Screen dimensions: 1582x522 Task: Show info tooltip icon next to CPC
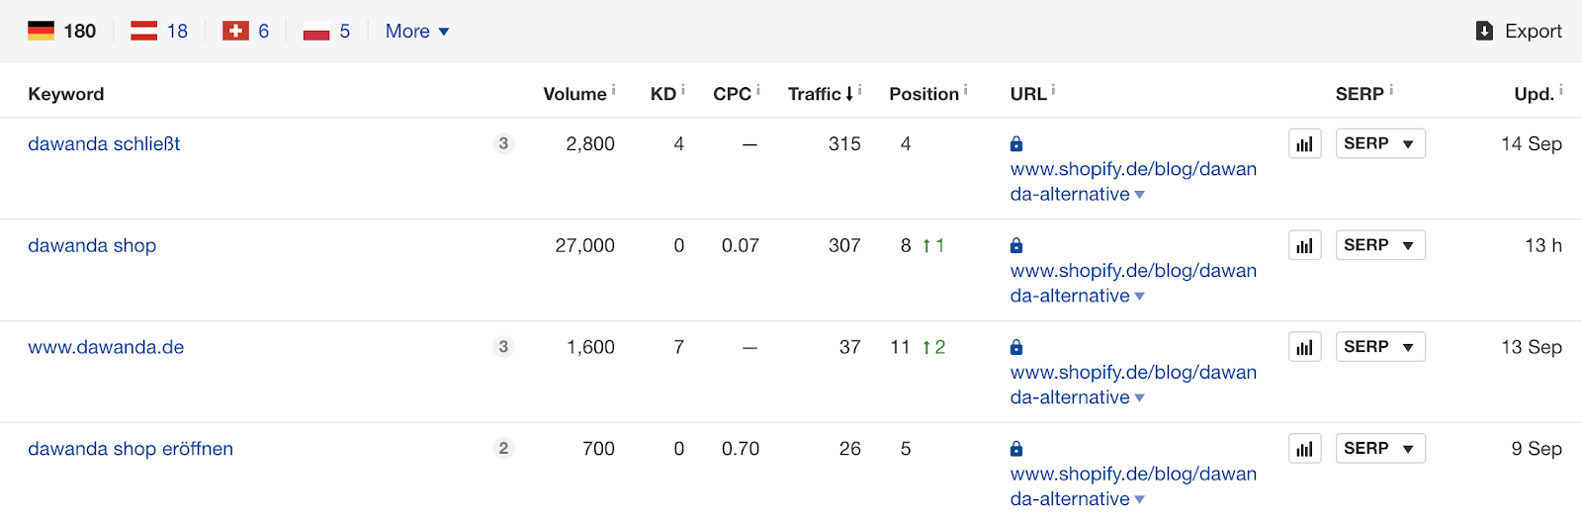click(x=758, y=90)
